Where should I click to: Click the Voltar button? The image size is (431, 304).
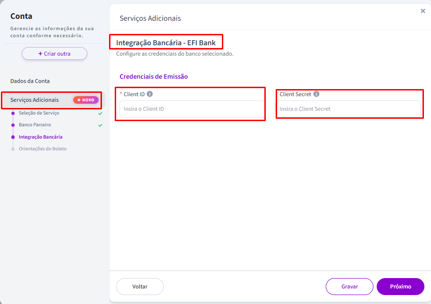[140, 287]
